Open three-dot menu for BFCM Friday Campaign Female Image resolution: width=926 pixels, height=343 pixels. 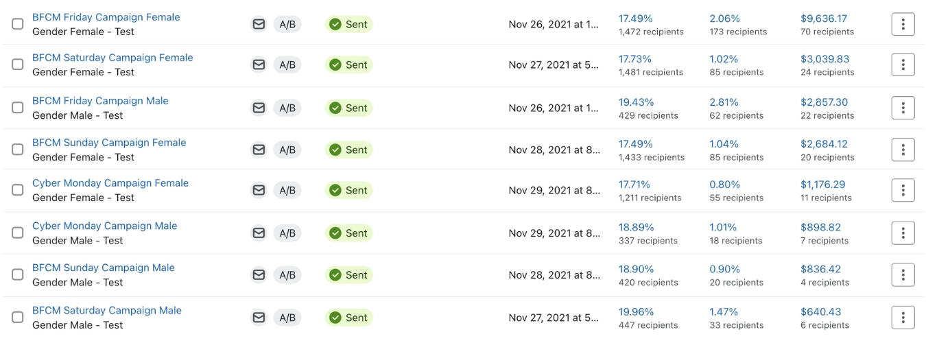pyautogui.click(x=903, y=24)
